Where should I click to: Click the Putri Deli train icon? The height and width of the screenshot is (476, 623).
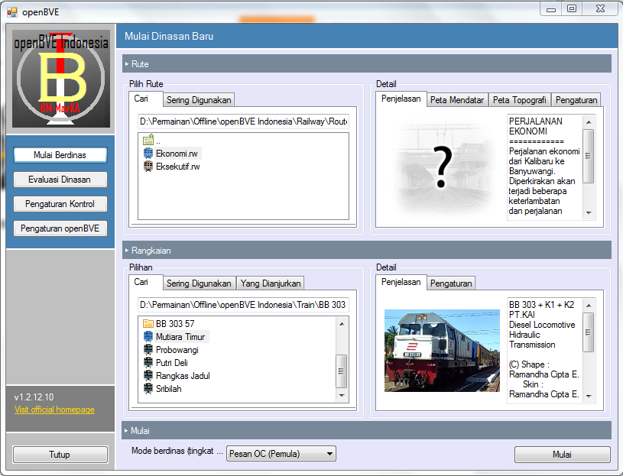point(148,362)
